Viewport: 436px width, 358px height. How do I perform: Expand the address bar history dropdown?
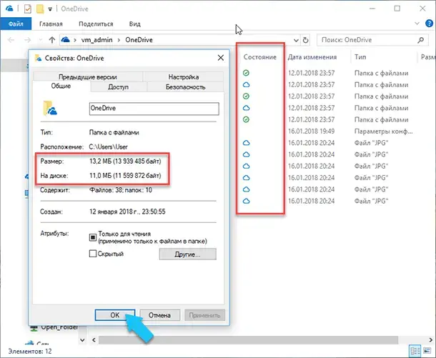[x=294, y=39]
